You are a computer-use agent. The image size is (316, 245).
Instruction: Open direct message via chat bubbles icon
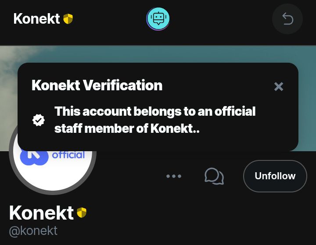[x=214, y=176]
